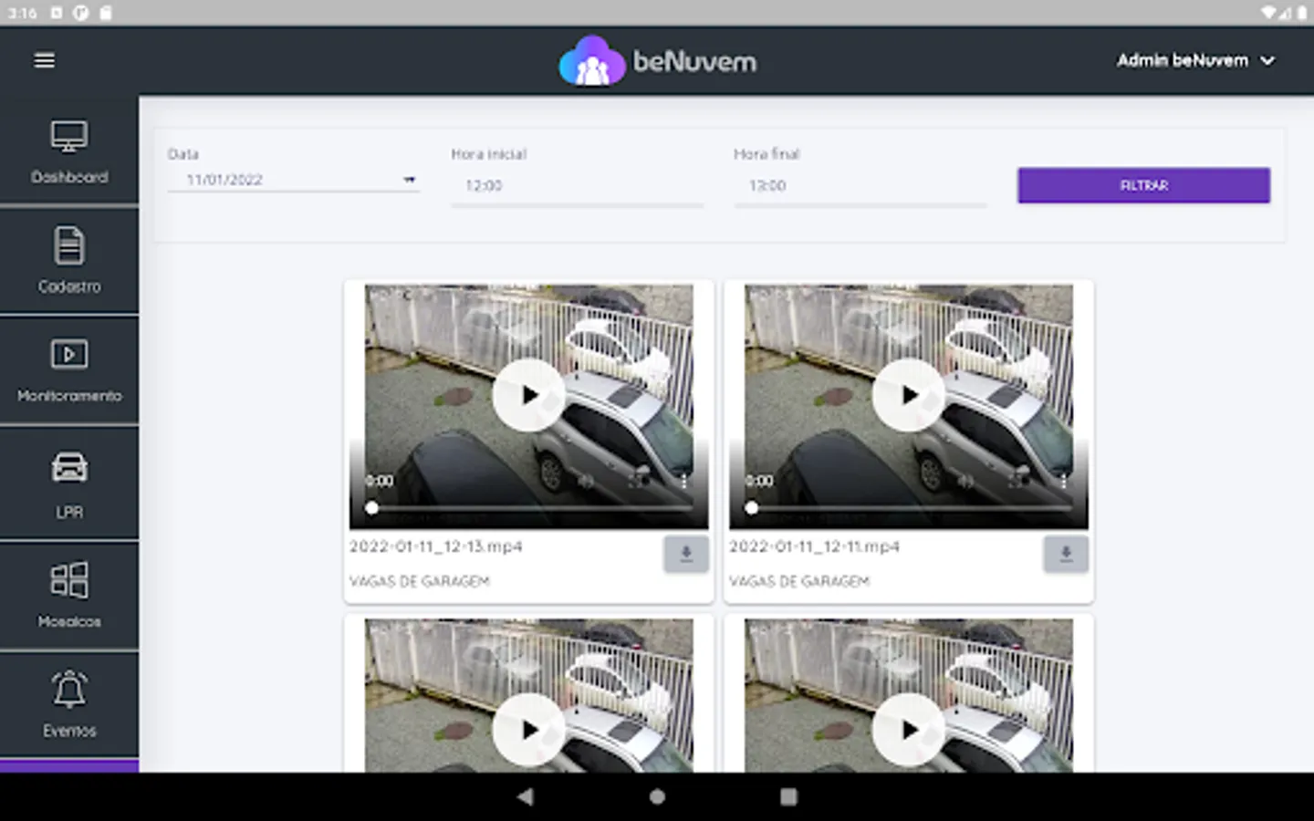Select file name 2022-01-11_12-13.mp4 text
1314x821 pixels.
[x=435, y=546]
